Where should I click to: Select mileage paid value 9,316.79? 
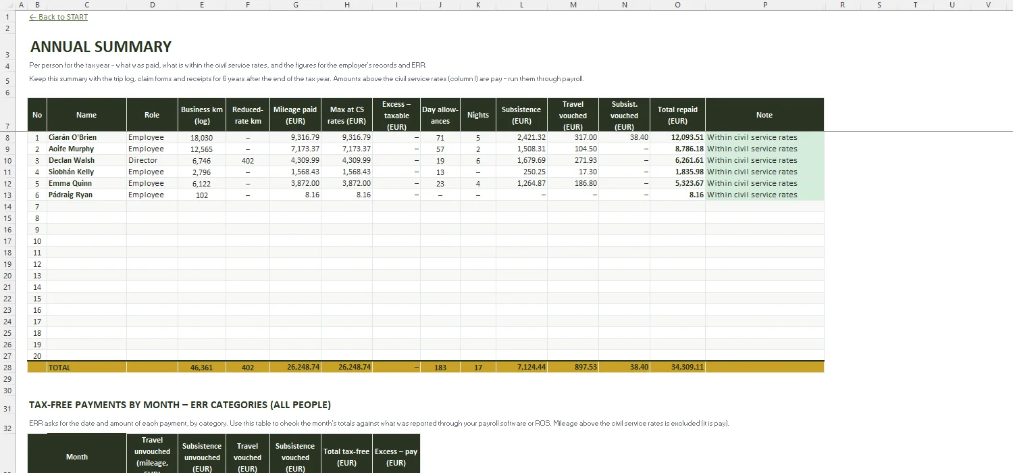pos(295,137)
